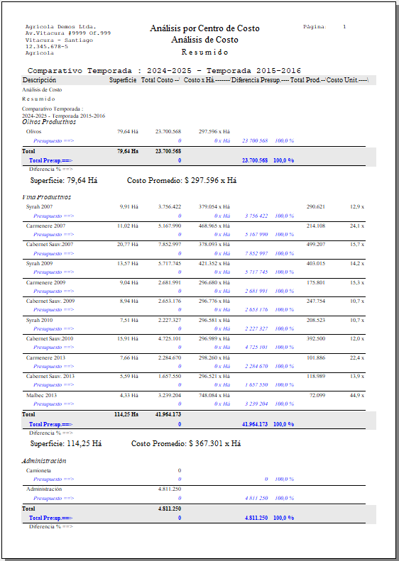
Task: Click the production total '392.500'
Action: click(x=316, y=338)
